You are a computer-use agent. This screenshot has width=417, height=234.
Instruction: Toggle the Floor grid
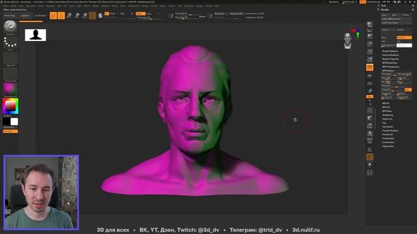369,75
